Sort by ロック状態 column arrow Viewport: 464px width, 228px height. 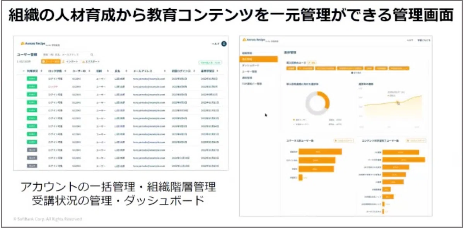66,71
